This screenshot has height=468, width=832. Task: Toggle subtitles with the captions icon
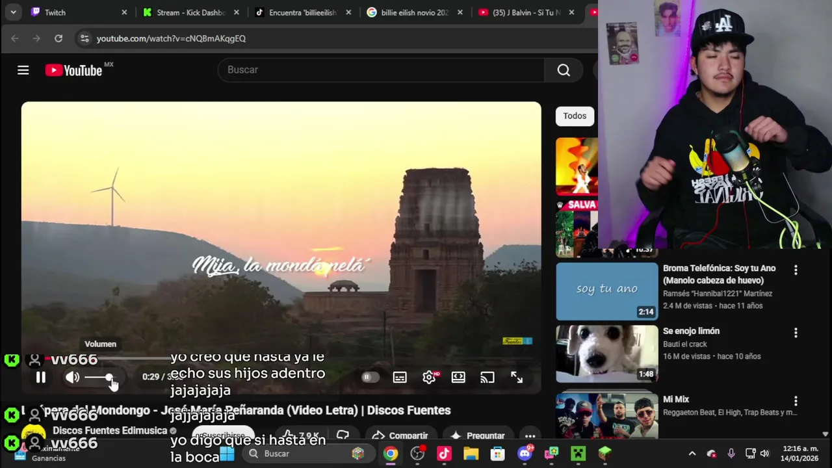tap(400, 377)
